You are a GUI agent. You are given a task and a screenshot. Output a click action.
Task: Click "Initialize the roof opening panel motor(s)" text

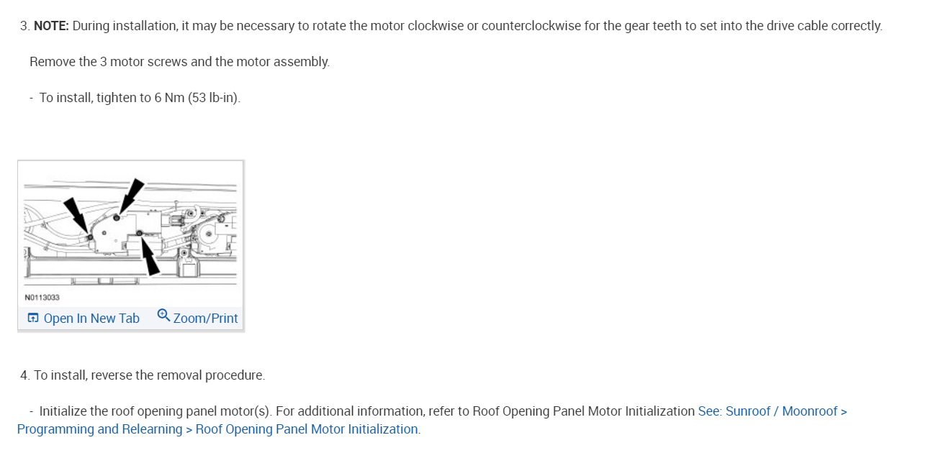click(x=156, y=411)
